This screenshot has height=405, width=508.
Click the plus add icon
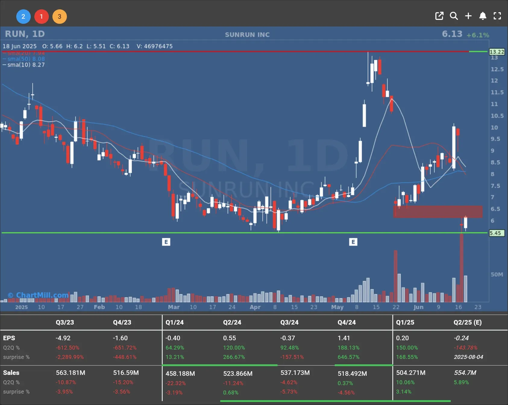point(468,16)
